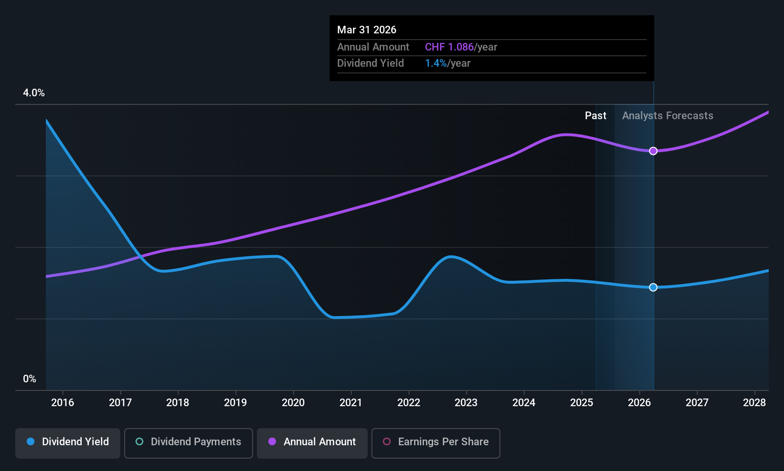Click the purple Annual Amount legend dot
This screenshot has height=471, width=784.
pyautogui.click(x=272, y=441)
